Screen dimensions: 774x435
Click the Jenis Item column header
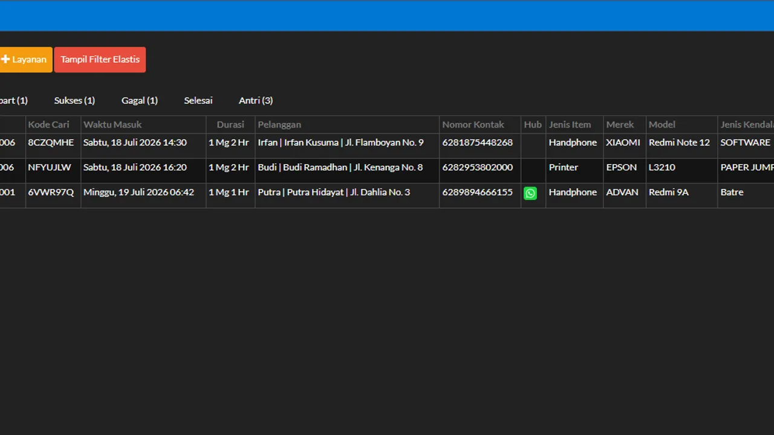click(x=574, y=124)
